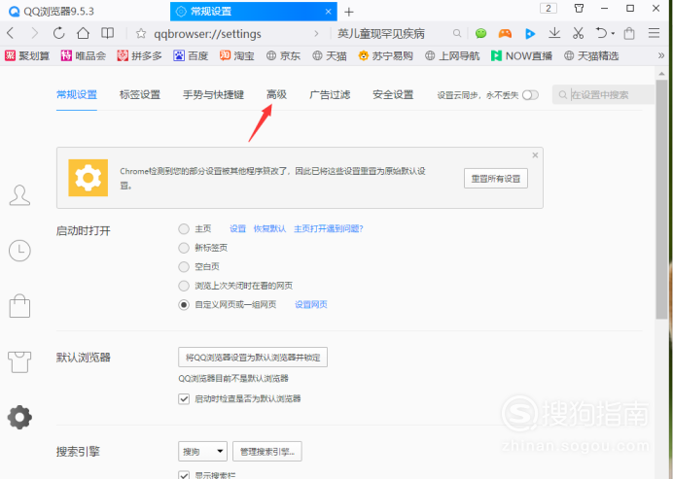Select 浏览上次关闭时在看的网页 radio option
The height and width of the screenshot is (479, 673).
[184, 286]
